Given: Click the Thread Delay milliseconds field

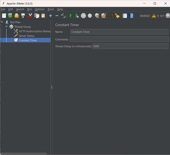Looking at the screenshot, I should coord(130,46).
